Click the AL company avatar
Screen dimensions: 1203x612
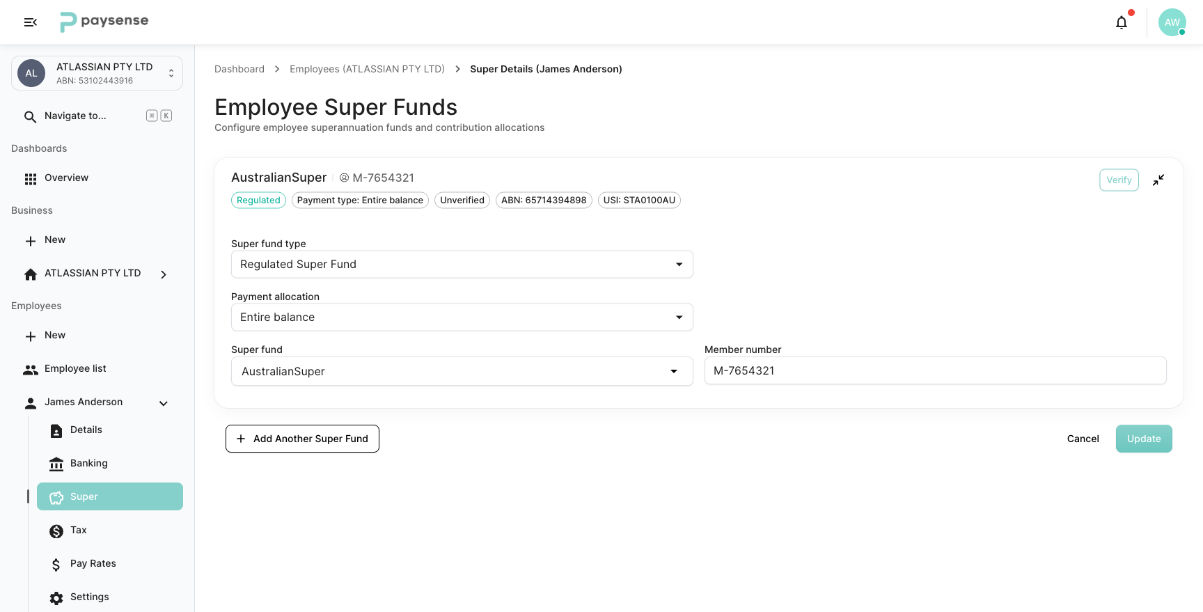coord(31,73)
